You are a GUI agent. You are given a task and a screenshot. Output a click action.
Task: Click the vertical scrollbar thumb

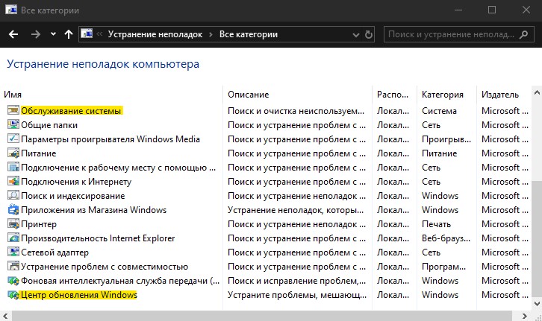[x=537, y=240]
